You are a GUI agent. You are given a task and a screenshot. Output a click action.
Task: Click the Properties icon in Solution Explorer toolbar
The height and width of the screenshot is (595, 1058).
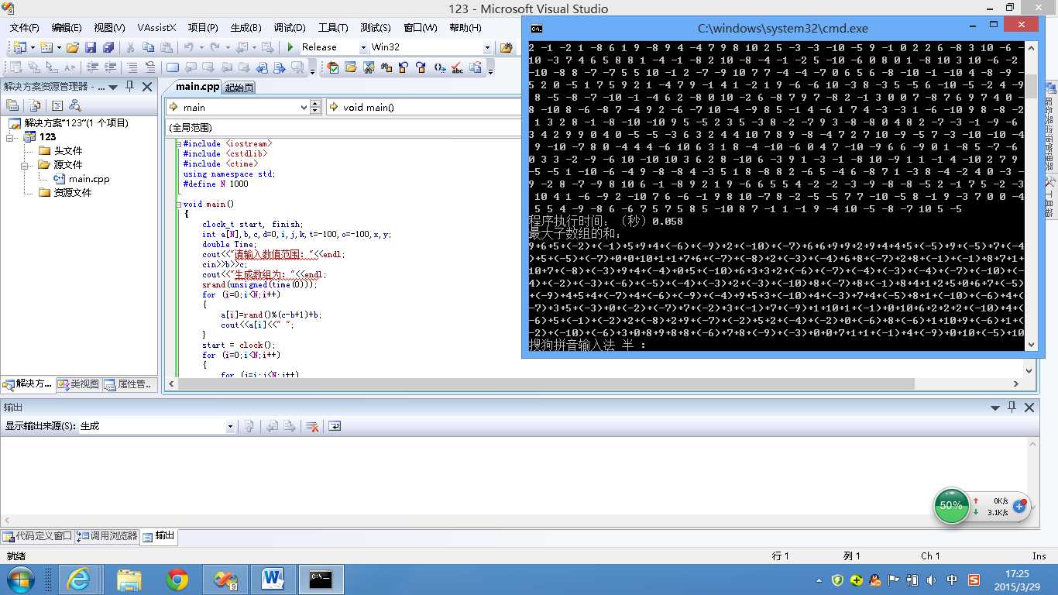tap(12, 105)
